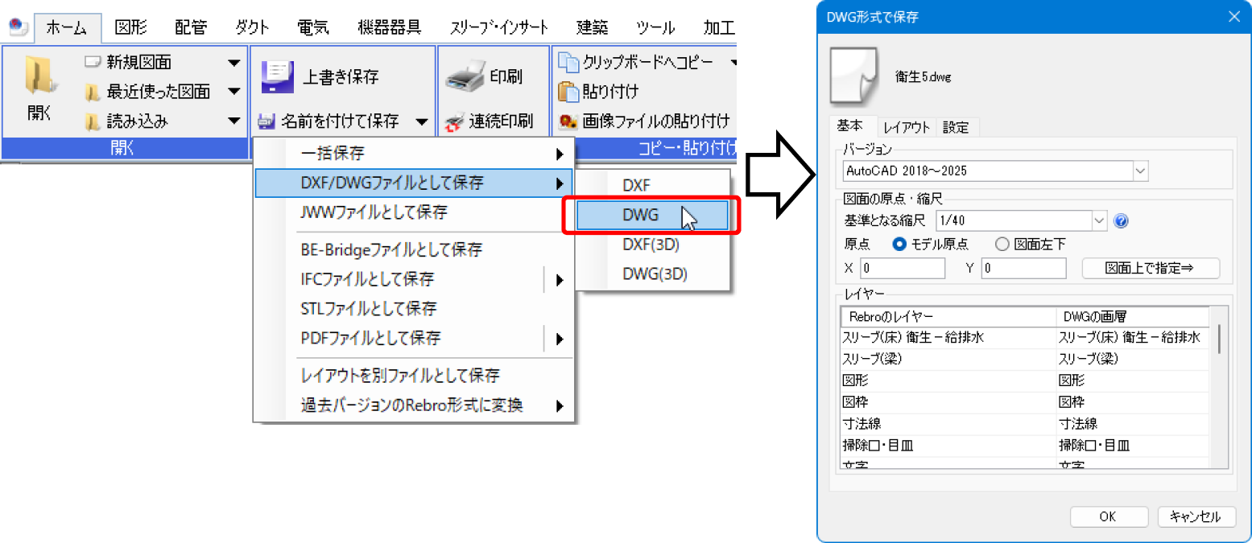Click the 読み込み folder icon

click(93, 121)
